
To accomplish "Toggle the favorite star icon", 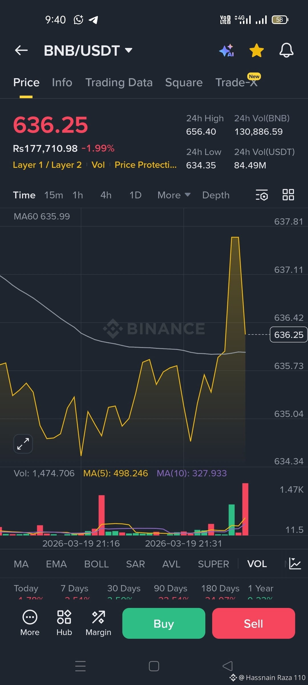I will click(x=256, y=51).
